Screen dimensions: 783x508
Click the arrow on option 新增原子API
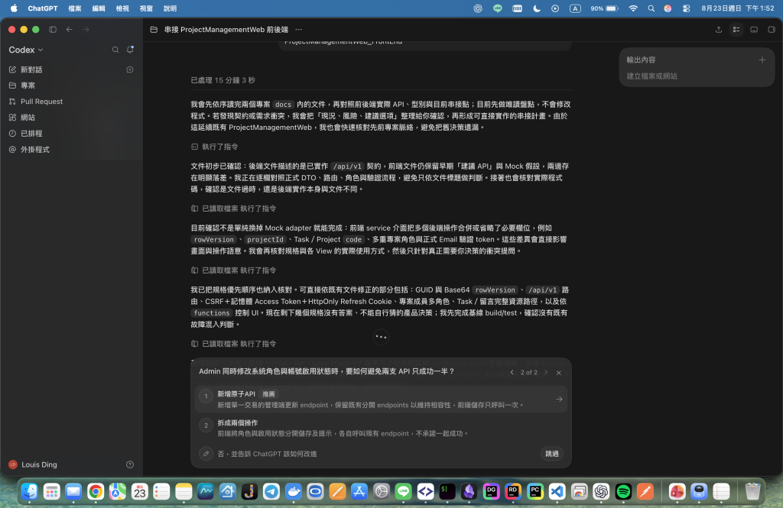coord(559,400)
